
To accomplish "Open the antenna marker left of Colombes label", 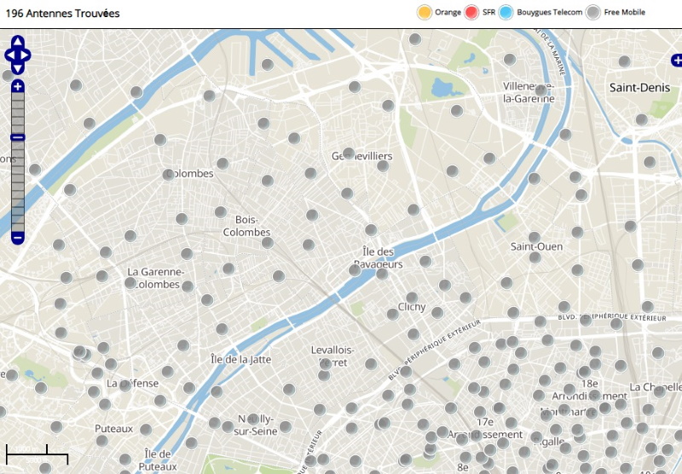I will click(168, 174).
